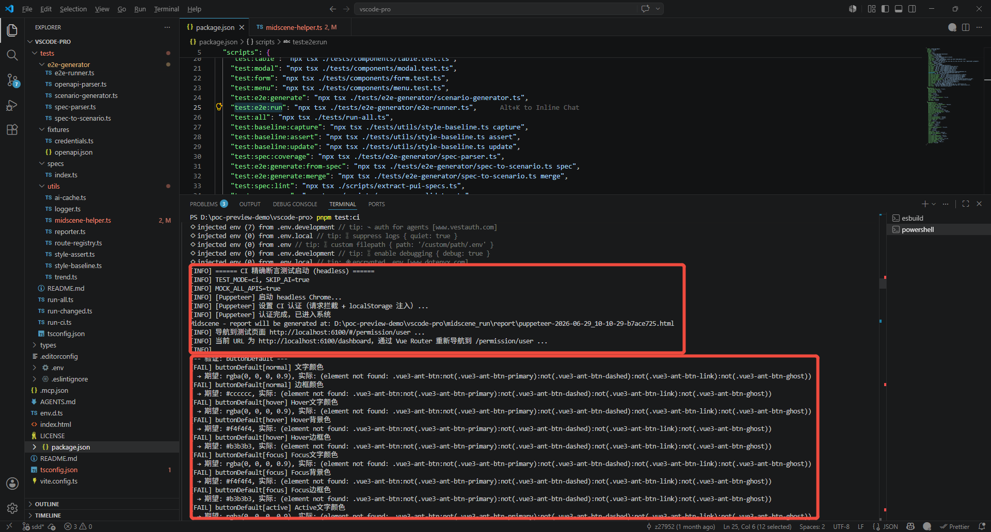Open vite.config.ts in the explorer
Screen dimensions: 991x532
coord(59,481)
